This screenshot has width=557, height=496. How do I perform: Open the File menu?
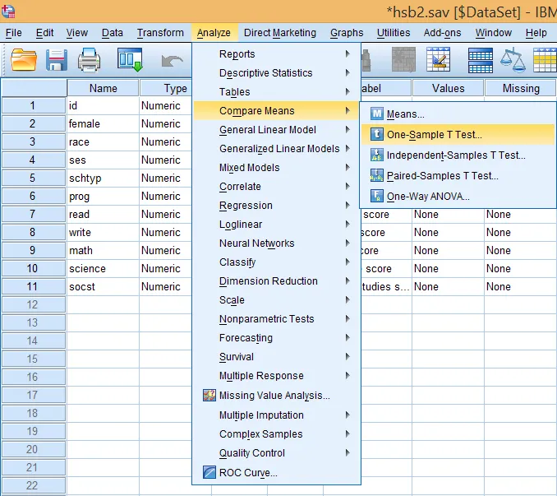pyautogui.click(x=13, y=33)
